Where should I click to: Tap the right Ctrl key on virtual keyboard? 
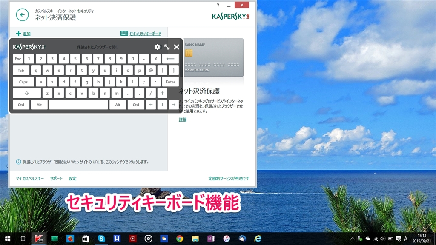pos(136,105)
